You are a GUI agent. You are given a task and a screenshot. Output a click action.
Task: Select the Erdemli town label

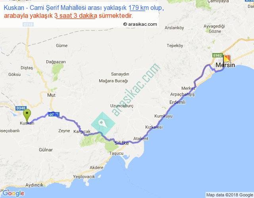(x=177, y=102)
